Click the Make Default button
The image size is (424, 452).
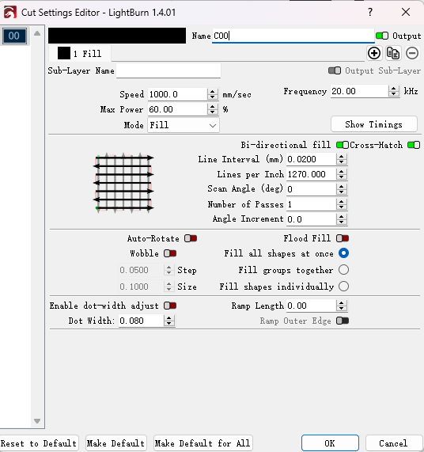[116, 443]
